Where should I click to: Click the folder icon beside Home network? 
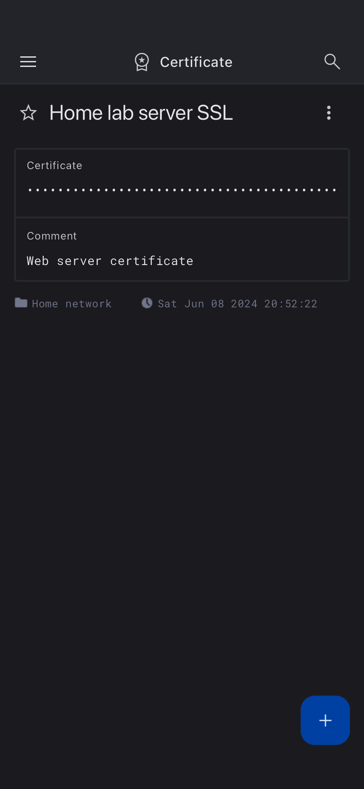(21, 303)
